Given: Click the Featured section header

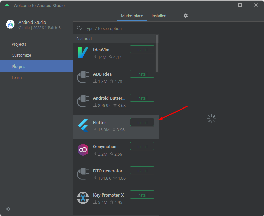Looking at the screenshot, I should 114,39.
